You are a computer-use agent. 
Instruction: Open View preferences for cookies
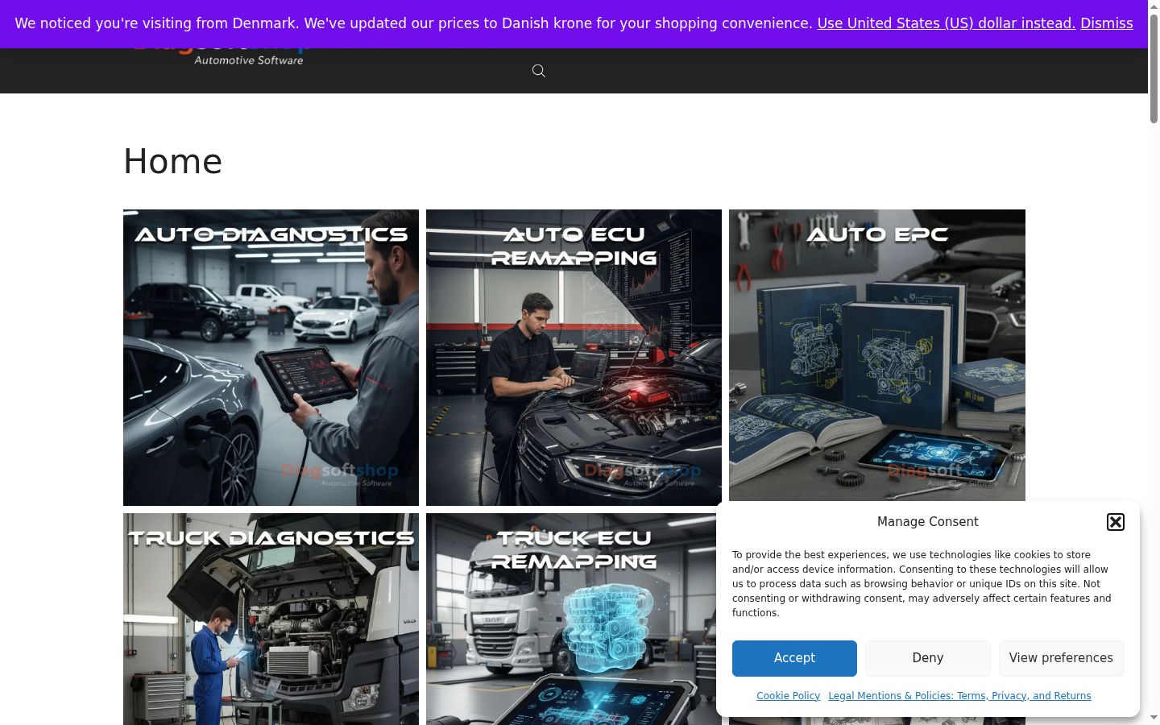coord(1061,658)
